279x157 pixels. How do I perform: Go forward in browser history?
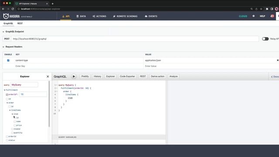[x=8, y=9]
